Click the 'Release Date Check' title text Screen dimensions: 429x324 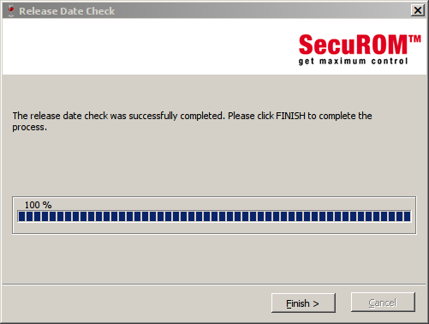pos(67,11)
